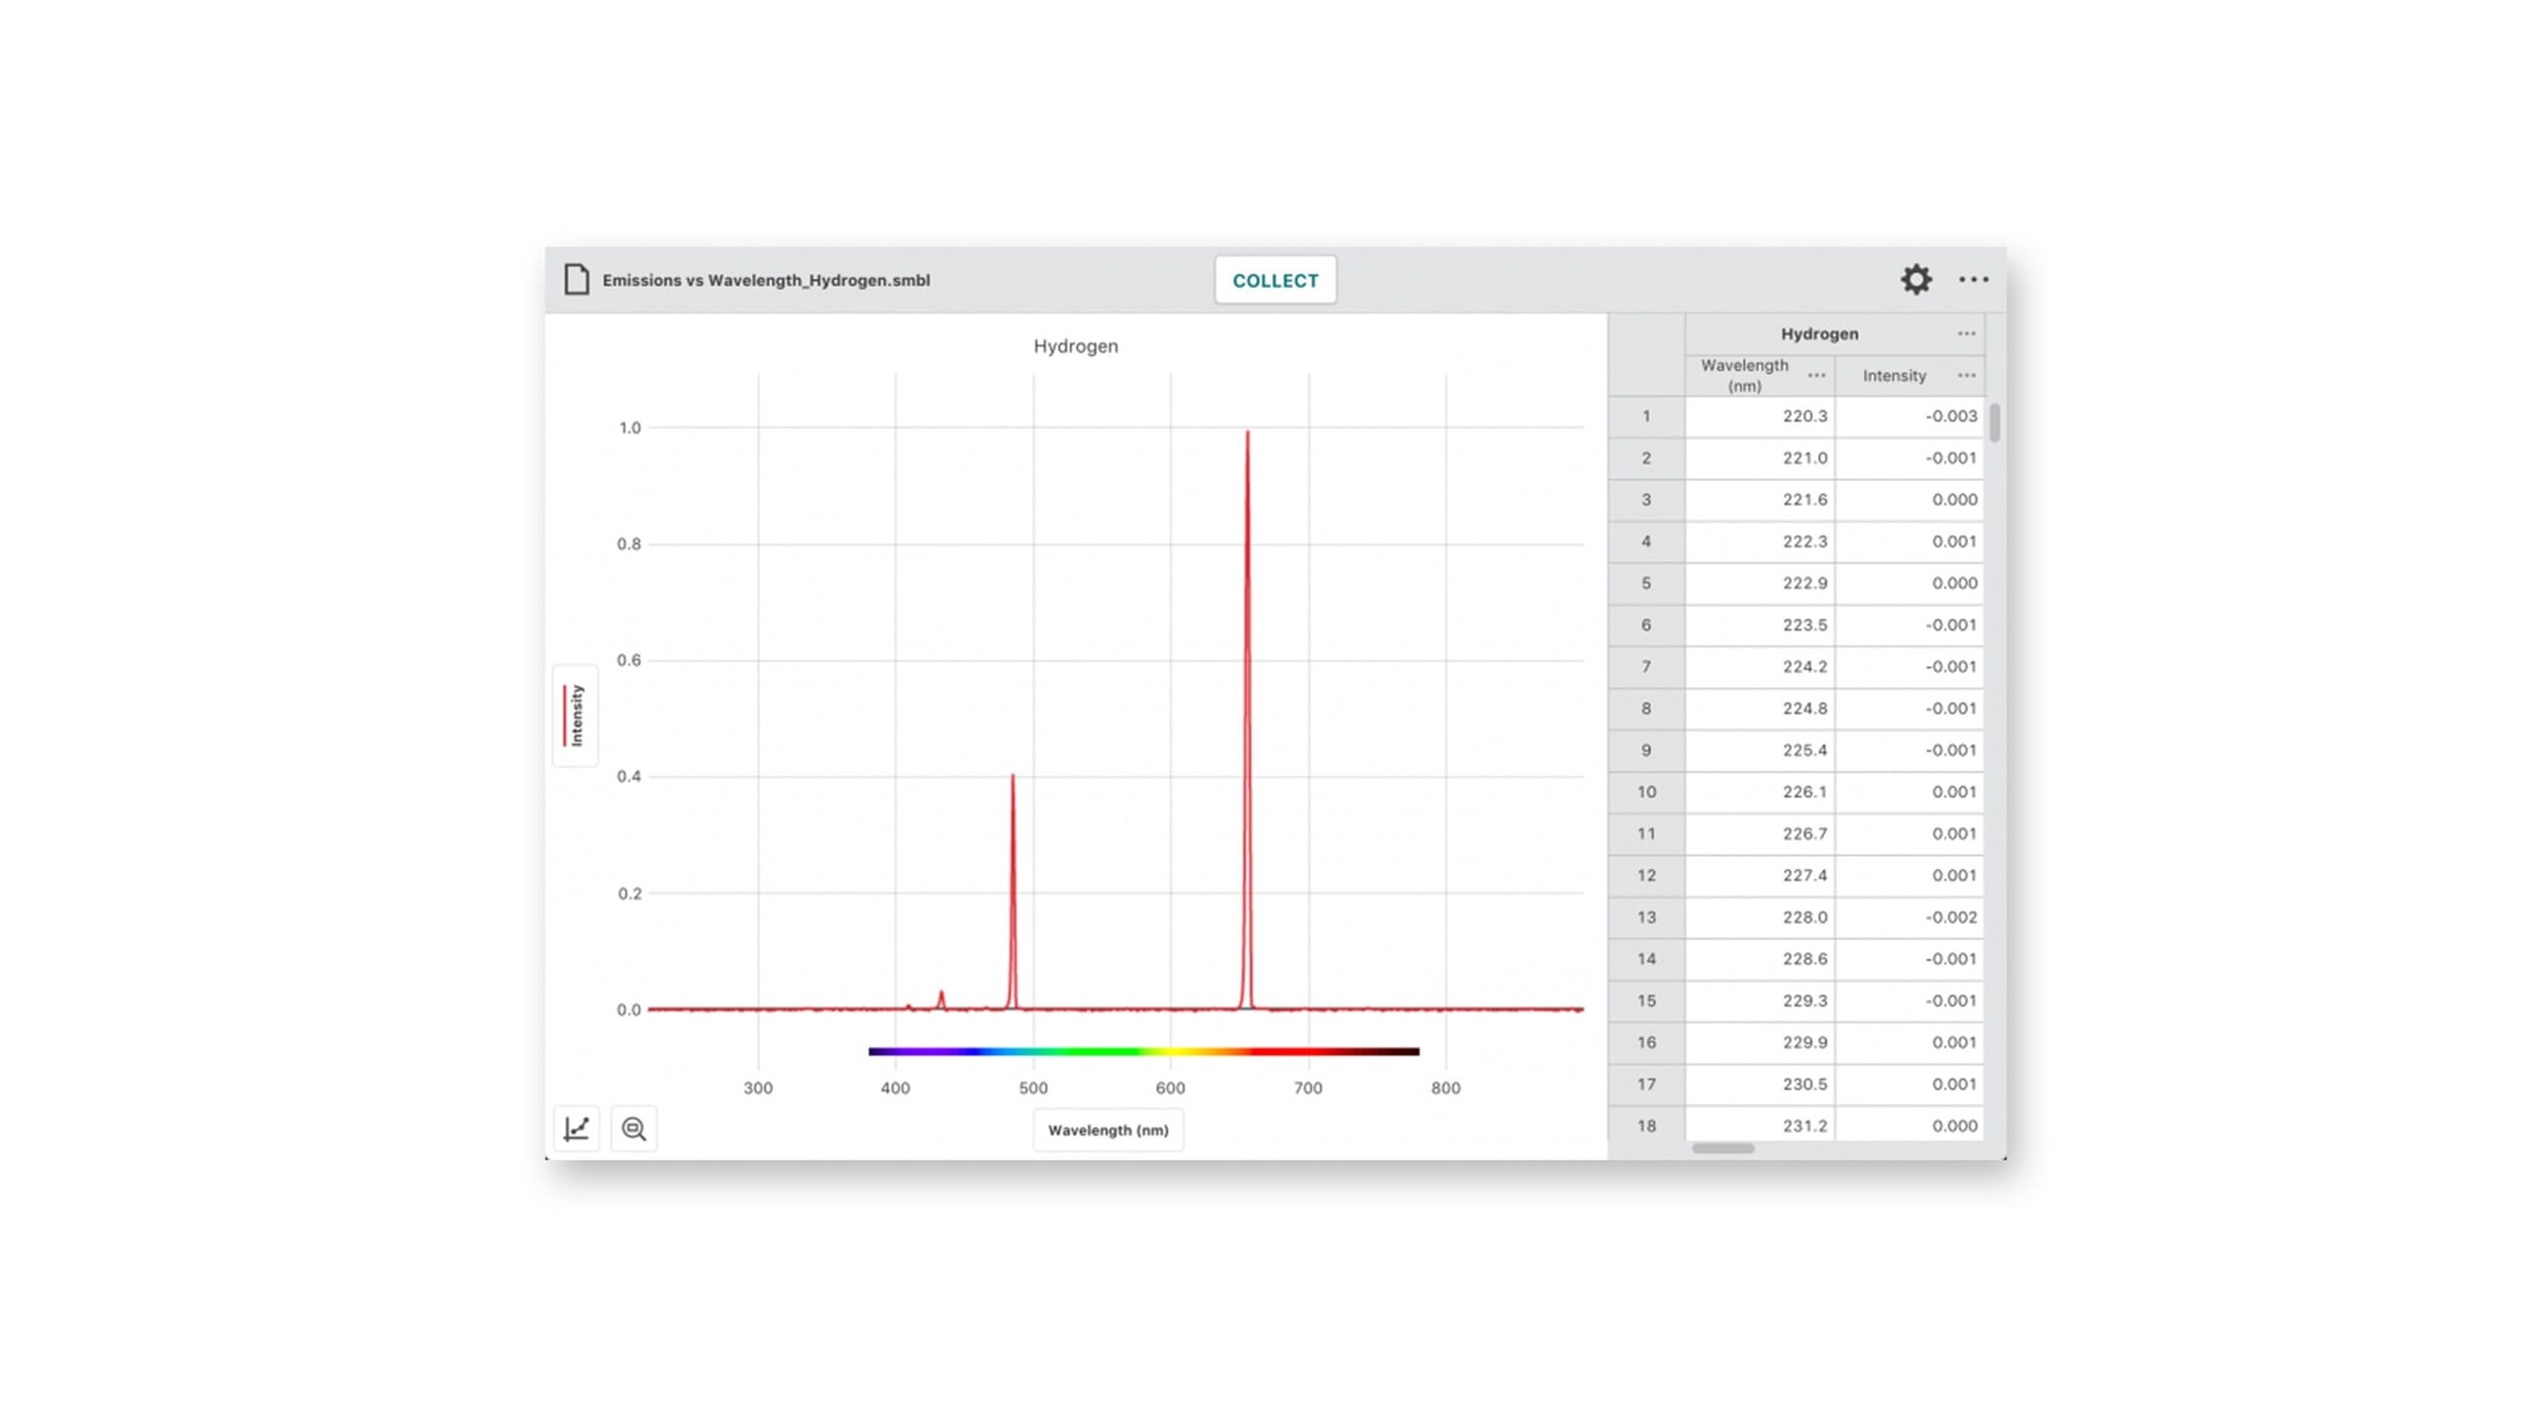Open the Hydrogen data set options ellipsis
This screenshot has width=2534, height=1424.
click(1965, 334)
